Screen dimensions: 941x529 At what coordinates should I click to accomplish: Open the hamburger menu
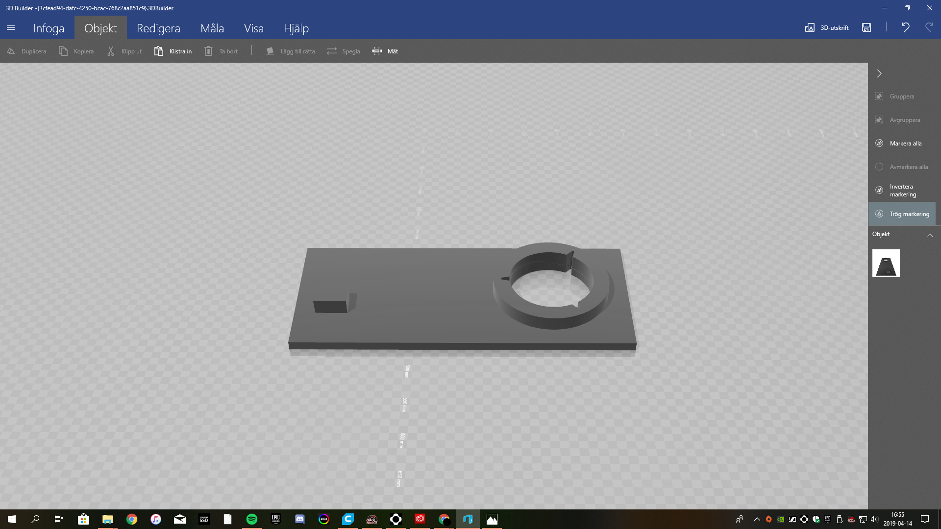11,28
